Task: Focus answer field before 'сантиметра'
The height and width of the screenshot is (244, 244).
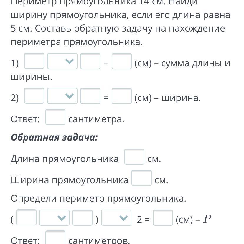Action: point(55,117)
